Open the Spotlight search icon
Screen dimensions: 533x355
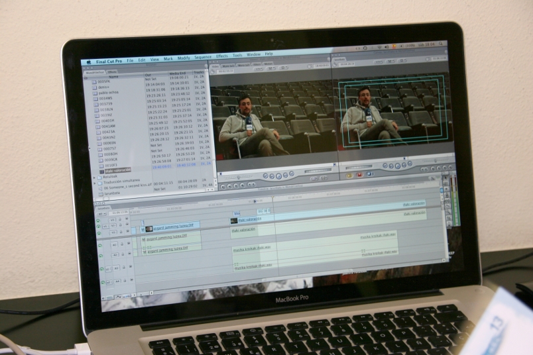[x=441, y=44]
